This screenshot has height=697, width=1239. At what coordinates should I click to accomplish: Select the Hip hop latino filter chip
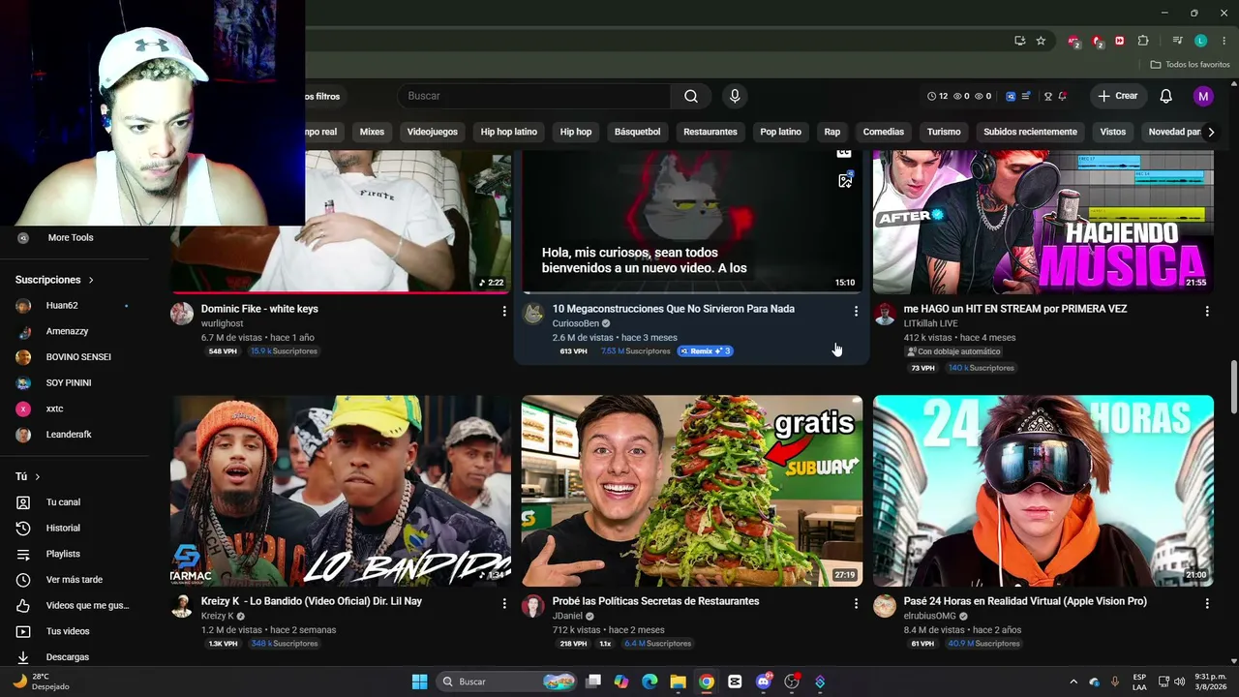[x=508, y=132]
